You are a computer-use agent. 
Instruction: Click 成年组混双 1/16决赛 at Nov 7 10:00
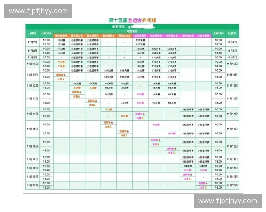click(x=140, y=40)
